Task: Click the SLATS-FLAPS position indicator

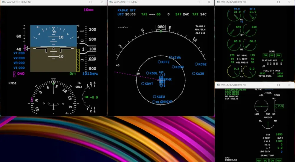Action: [272, 64]
